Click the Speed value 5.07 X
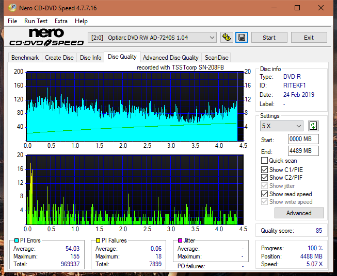Viewport: 337px width, 276px height. pos(314,264)
